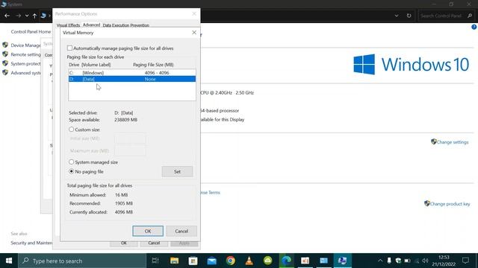Click Cancel in Performance Options window
Viewport: 478px width, 268px height.
tap(154, 243)
